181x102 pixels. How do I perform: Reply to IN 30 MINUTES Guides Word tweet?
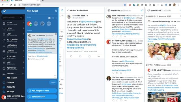[113, 73]
